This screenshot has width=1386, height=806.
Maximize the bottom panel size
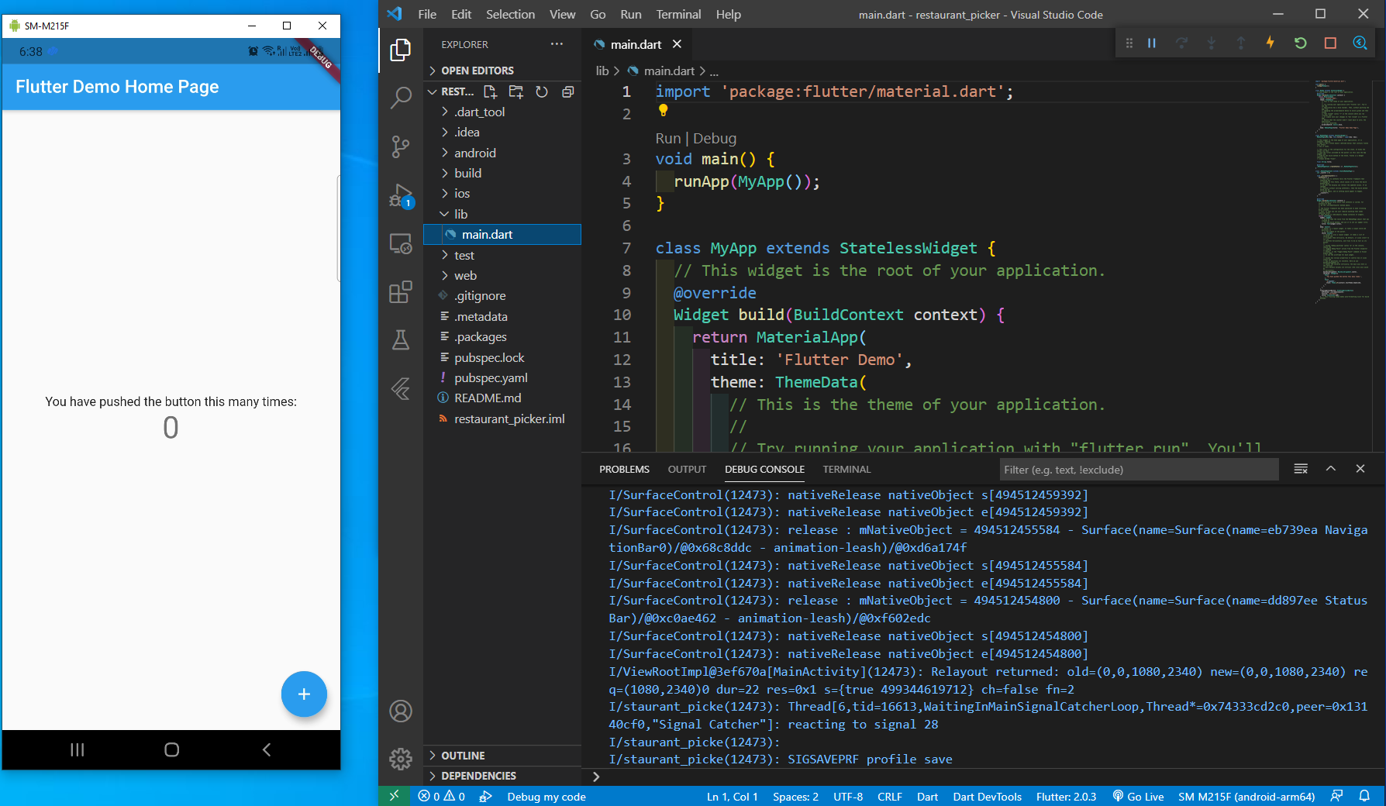pyautogui.click(x=1330, y=469)
